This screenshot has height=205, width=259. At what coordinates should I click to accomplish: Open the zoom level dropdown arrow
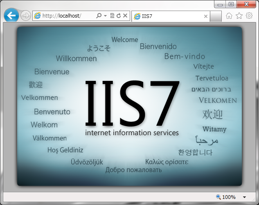point(244,197)
